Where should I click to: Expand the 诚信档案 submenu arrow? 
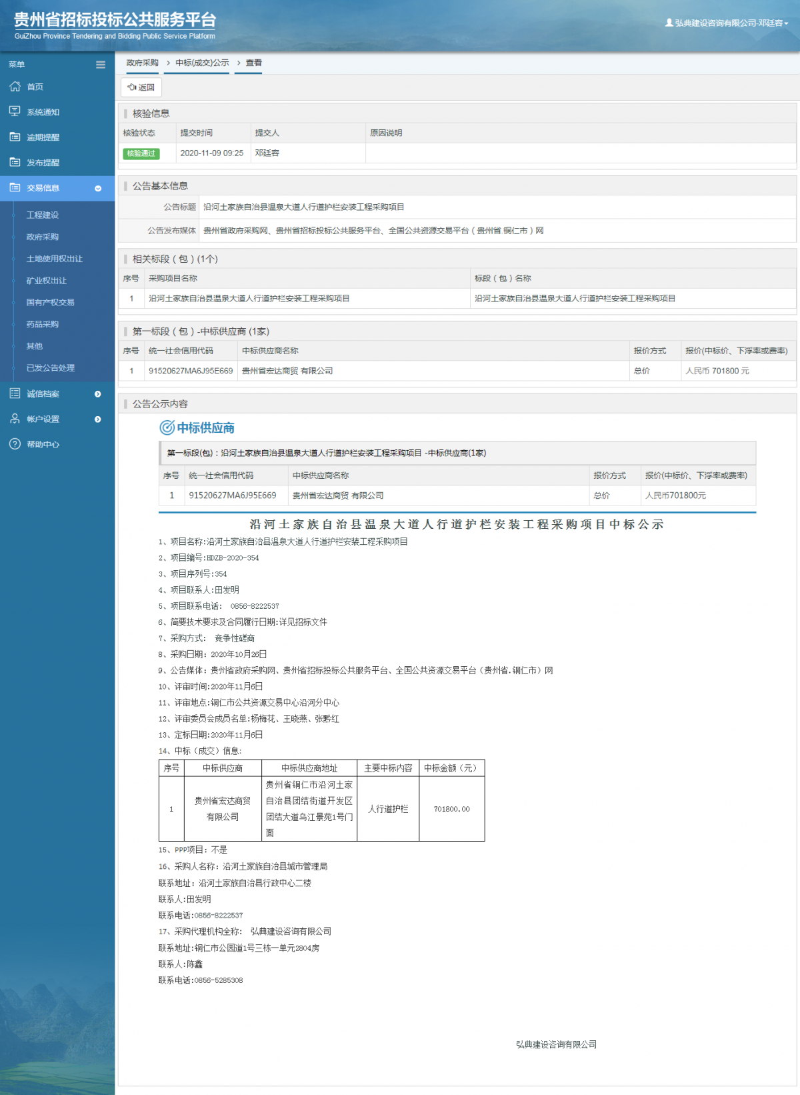click(x=98, y=394)
